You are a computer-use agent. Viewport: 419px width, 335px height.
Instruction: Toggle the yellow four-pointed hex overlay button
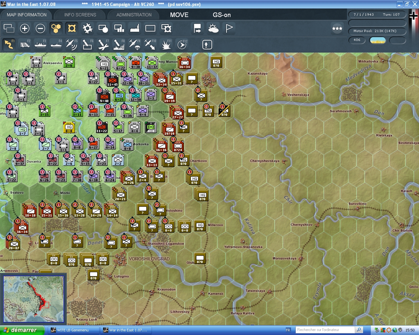click(x=72, y=28)
